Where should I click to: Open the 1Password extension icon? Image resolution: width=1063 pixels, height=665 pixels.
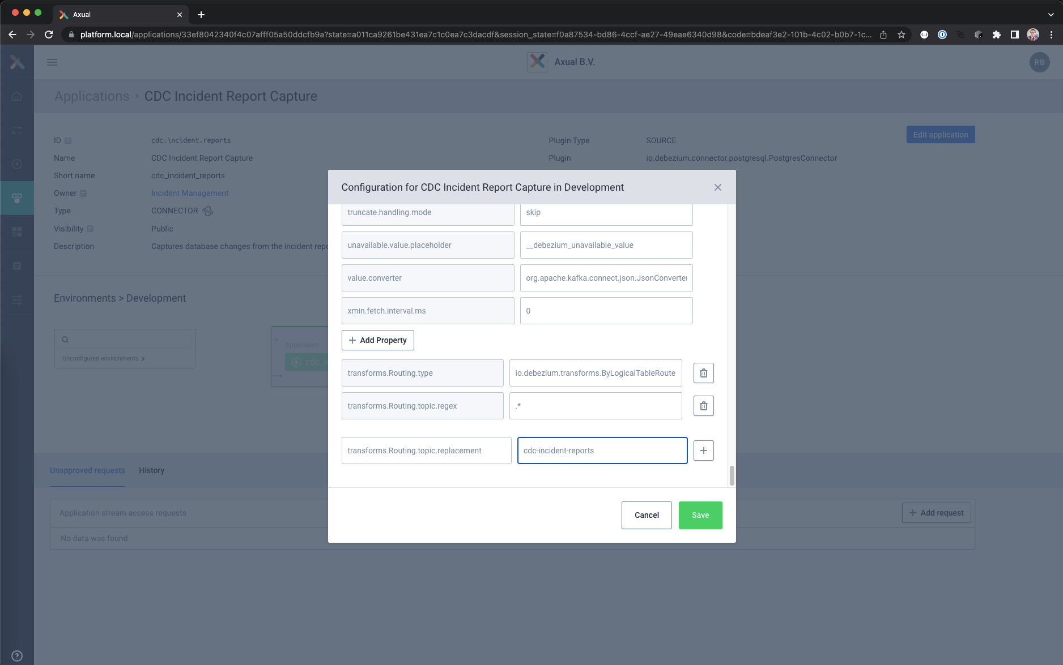pos(942,35)
